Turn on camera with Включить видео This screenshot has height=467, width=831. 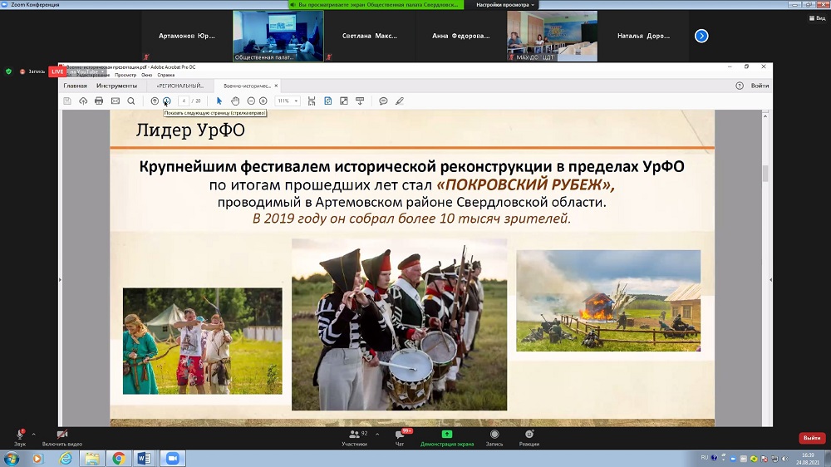click(x=62, y=437)
